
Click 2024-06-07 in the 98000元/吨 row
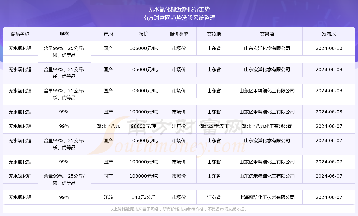tap(329, 126)
